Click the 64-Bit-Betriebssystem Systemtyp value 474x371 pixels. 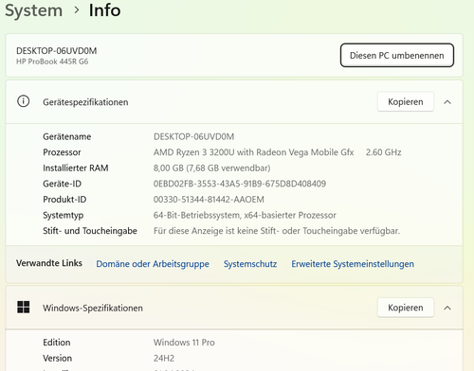[x=245, y=215]
